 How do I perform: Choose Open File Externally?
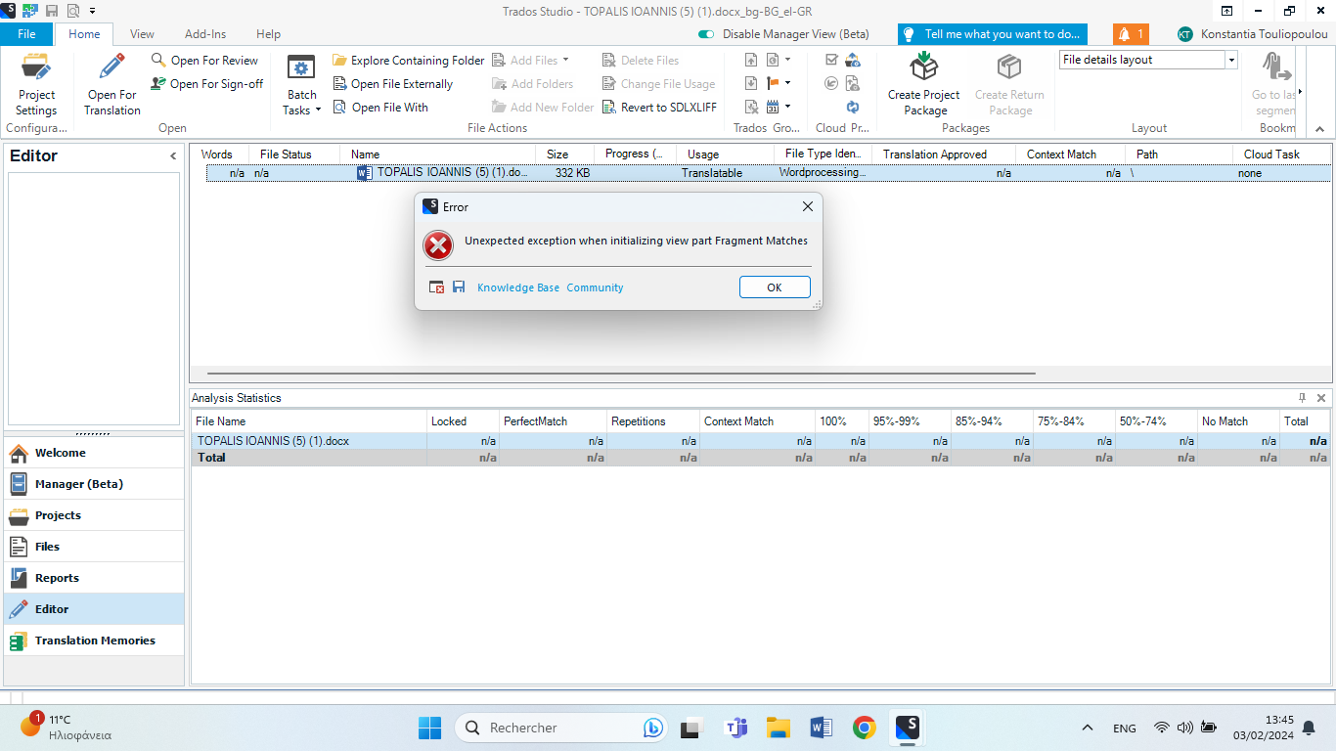tap(392, 84)
